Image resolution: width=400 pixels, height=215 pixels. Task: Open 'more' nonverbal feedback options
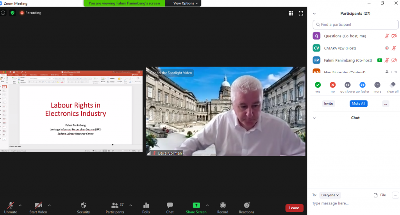pyautogui.click(x=377, y=85)
